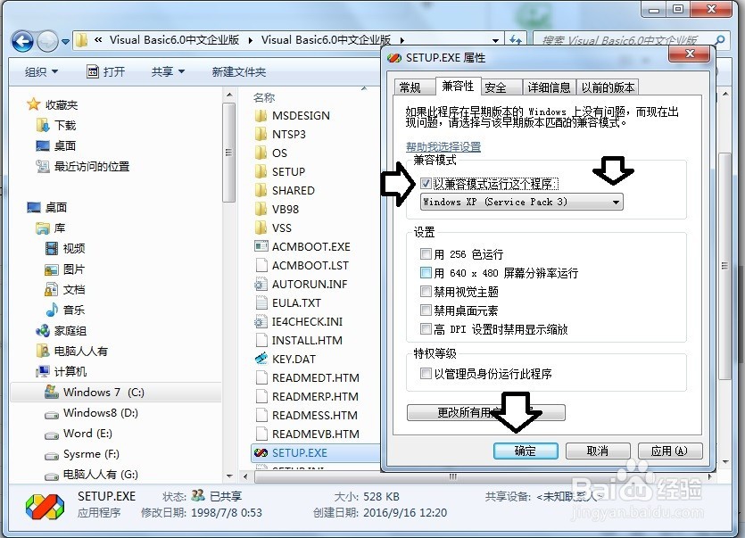Check 禁用视觉主题 option
Screen dimensions: 745x538
tap(426, 292)
